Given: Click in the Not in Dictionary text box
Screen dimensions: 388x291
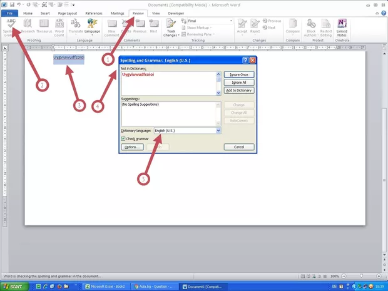Looking at the screenshot, I should tap(168, 83).
